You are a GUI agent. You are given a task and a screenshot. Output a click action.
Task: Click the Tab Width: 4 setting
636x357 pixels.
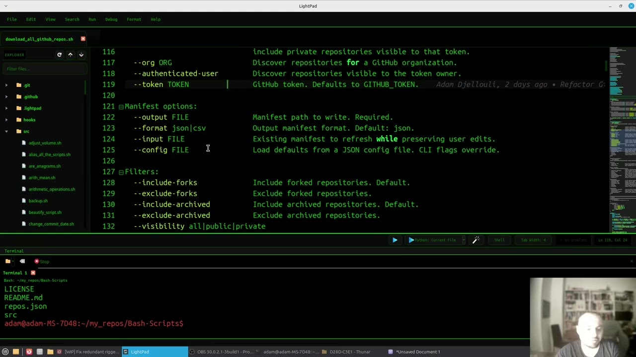point(533,240)
